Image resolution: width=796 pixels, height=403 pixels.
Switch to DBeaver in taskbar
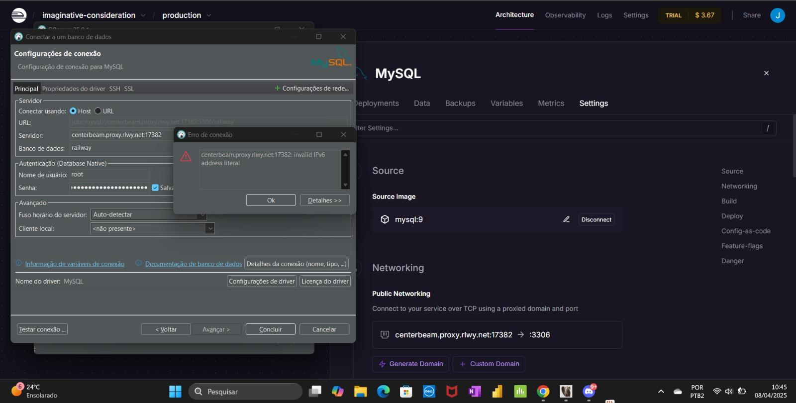tap(566, 392)
